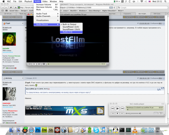Screen dimensions: 169x135
Task: Reload page with the browser refresh icon
Action: point(114,8)
